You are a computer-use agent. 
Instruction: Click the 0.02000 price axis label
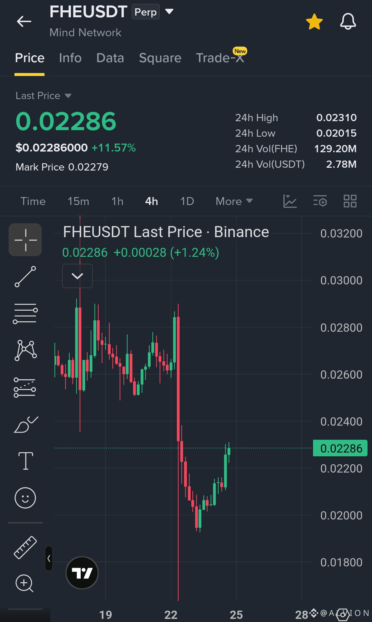coord(341,515)
